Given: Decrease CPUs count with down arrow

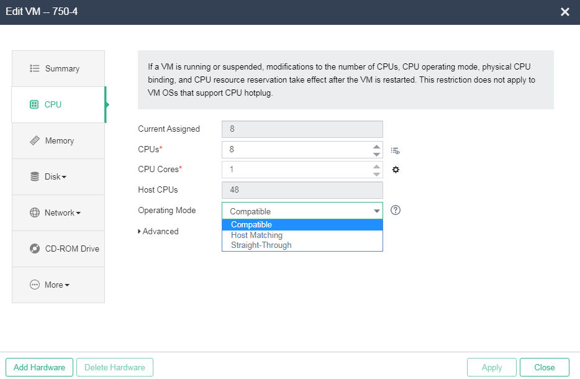Looking at the screenshot, I should [376, 154].
